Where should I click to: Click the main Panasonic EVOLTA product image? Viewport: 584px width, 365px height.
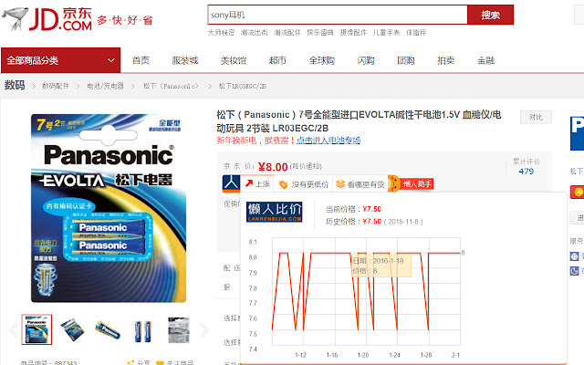coord(109,208)
